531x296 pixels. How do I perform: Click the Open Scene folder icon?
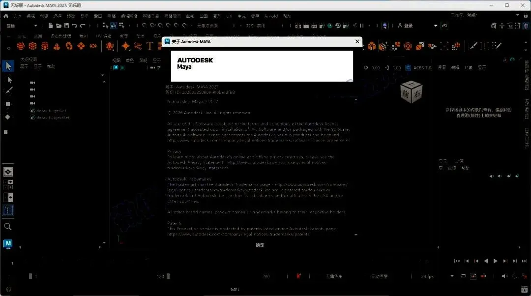[x=59, y=26]
